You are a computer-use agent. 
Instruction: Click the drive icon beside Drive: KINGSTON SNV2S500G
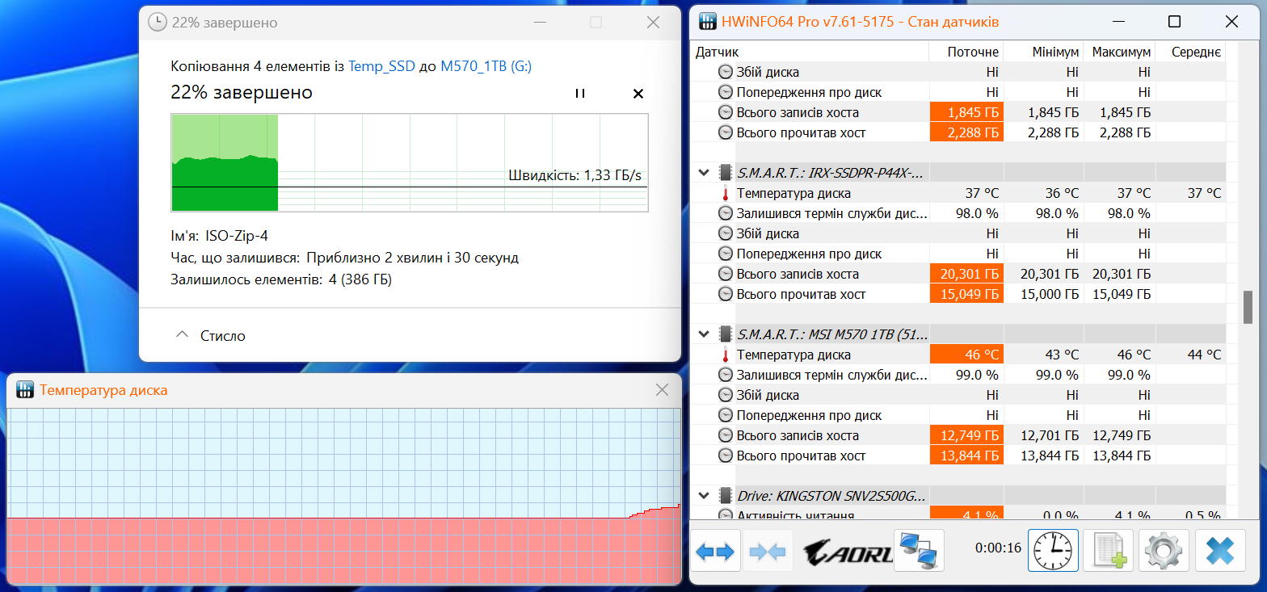point(725,495)
